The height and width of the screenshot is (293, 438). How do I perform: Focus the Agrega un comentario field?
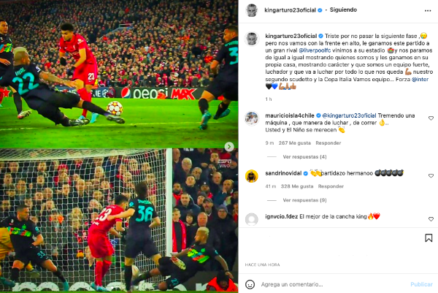[x=332, y=284]
